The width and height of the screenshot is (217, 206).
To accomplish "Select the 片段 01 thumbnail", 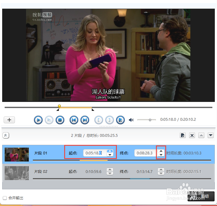I will click(17, 154).
